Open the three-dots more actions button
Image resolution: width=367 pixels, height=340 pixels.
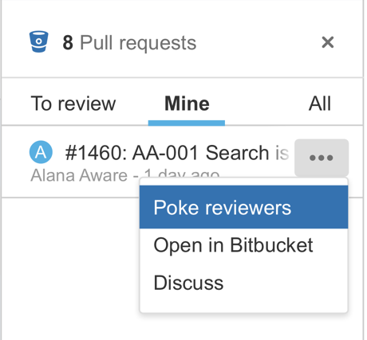click(x=322, y=158)
